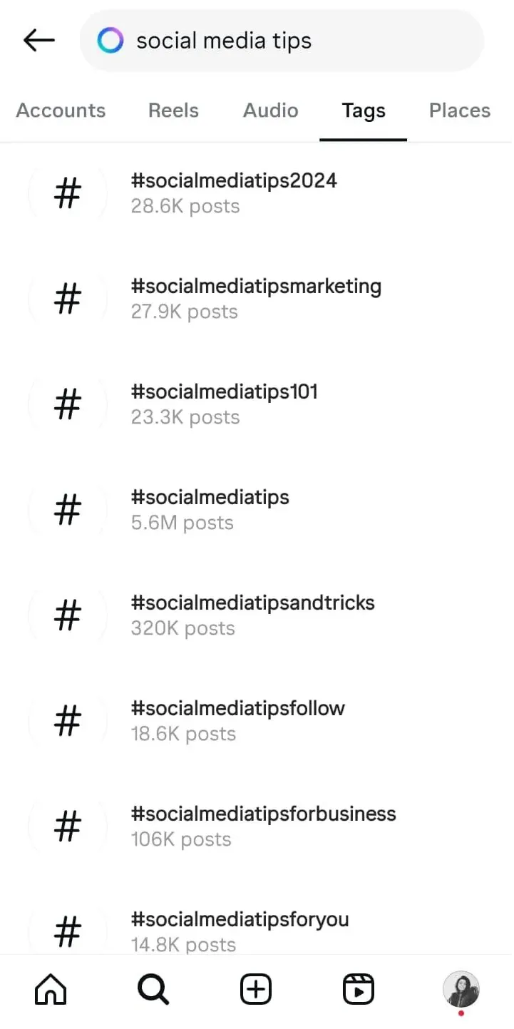The height and width of the screenshot is (1029, 514).
Task: Switch to the Accounts tab
Action: tap(61, 111)
